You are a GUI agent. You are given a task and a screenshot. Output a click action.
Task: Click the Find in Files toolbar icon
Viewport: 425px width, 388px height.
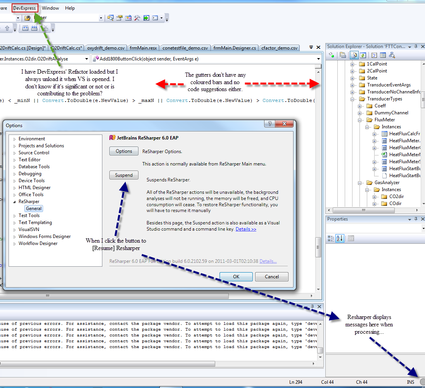(x=28, y=18)
